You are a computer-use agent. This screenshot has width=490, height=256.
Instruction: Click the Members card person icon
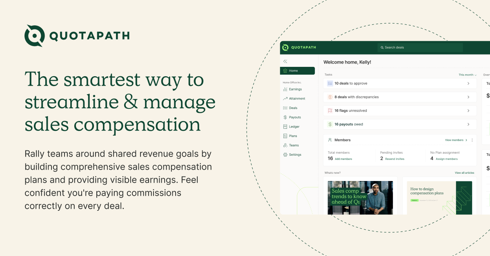click(x=330, y=140)
